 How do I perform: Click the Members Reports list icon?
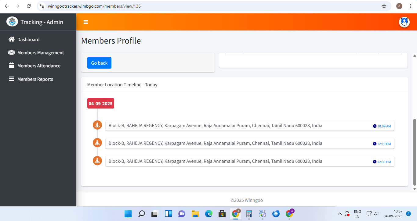(x=12, y=79)
